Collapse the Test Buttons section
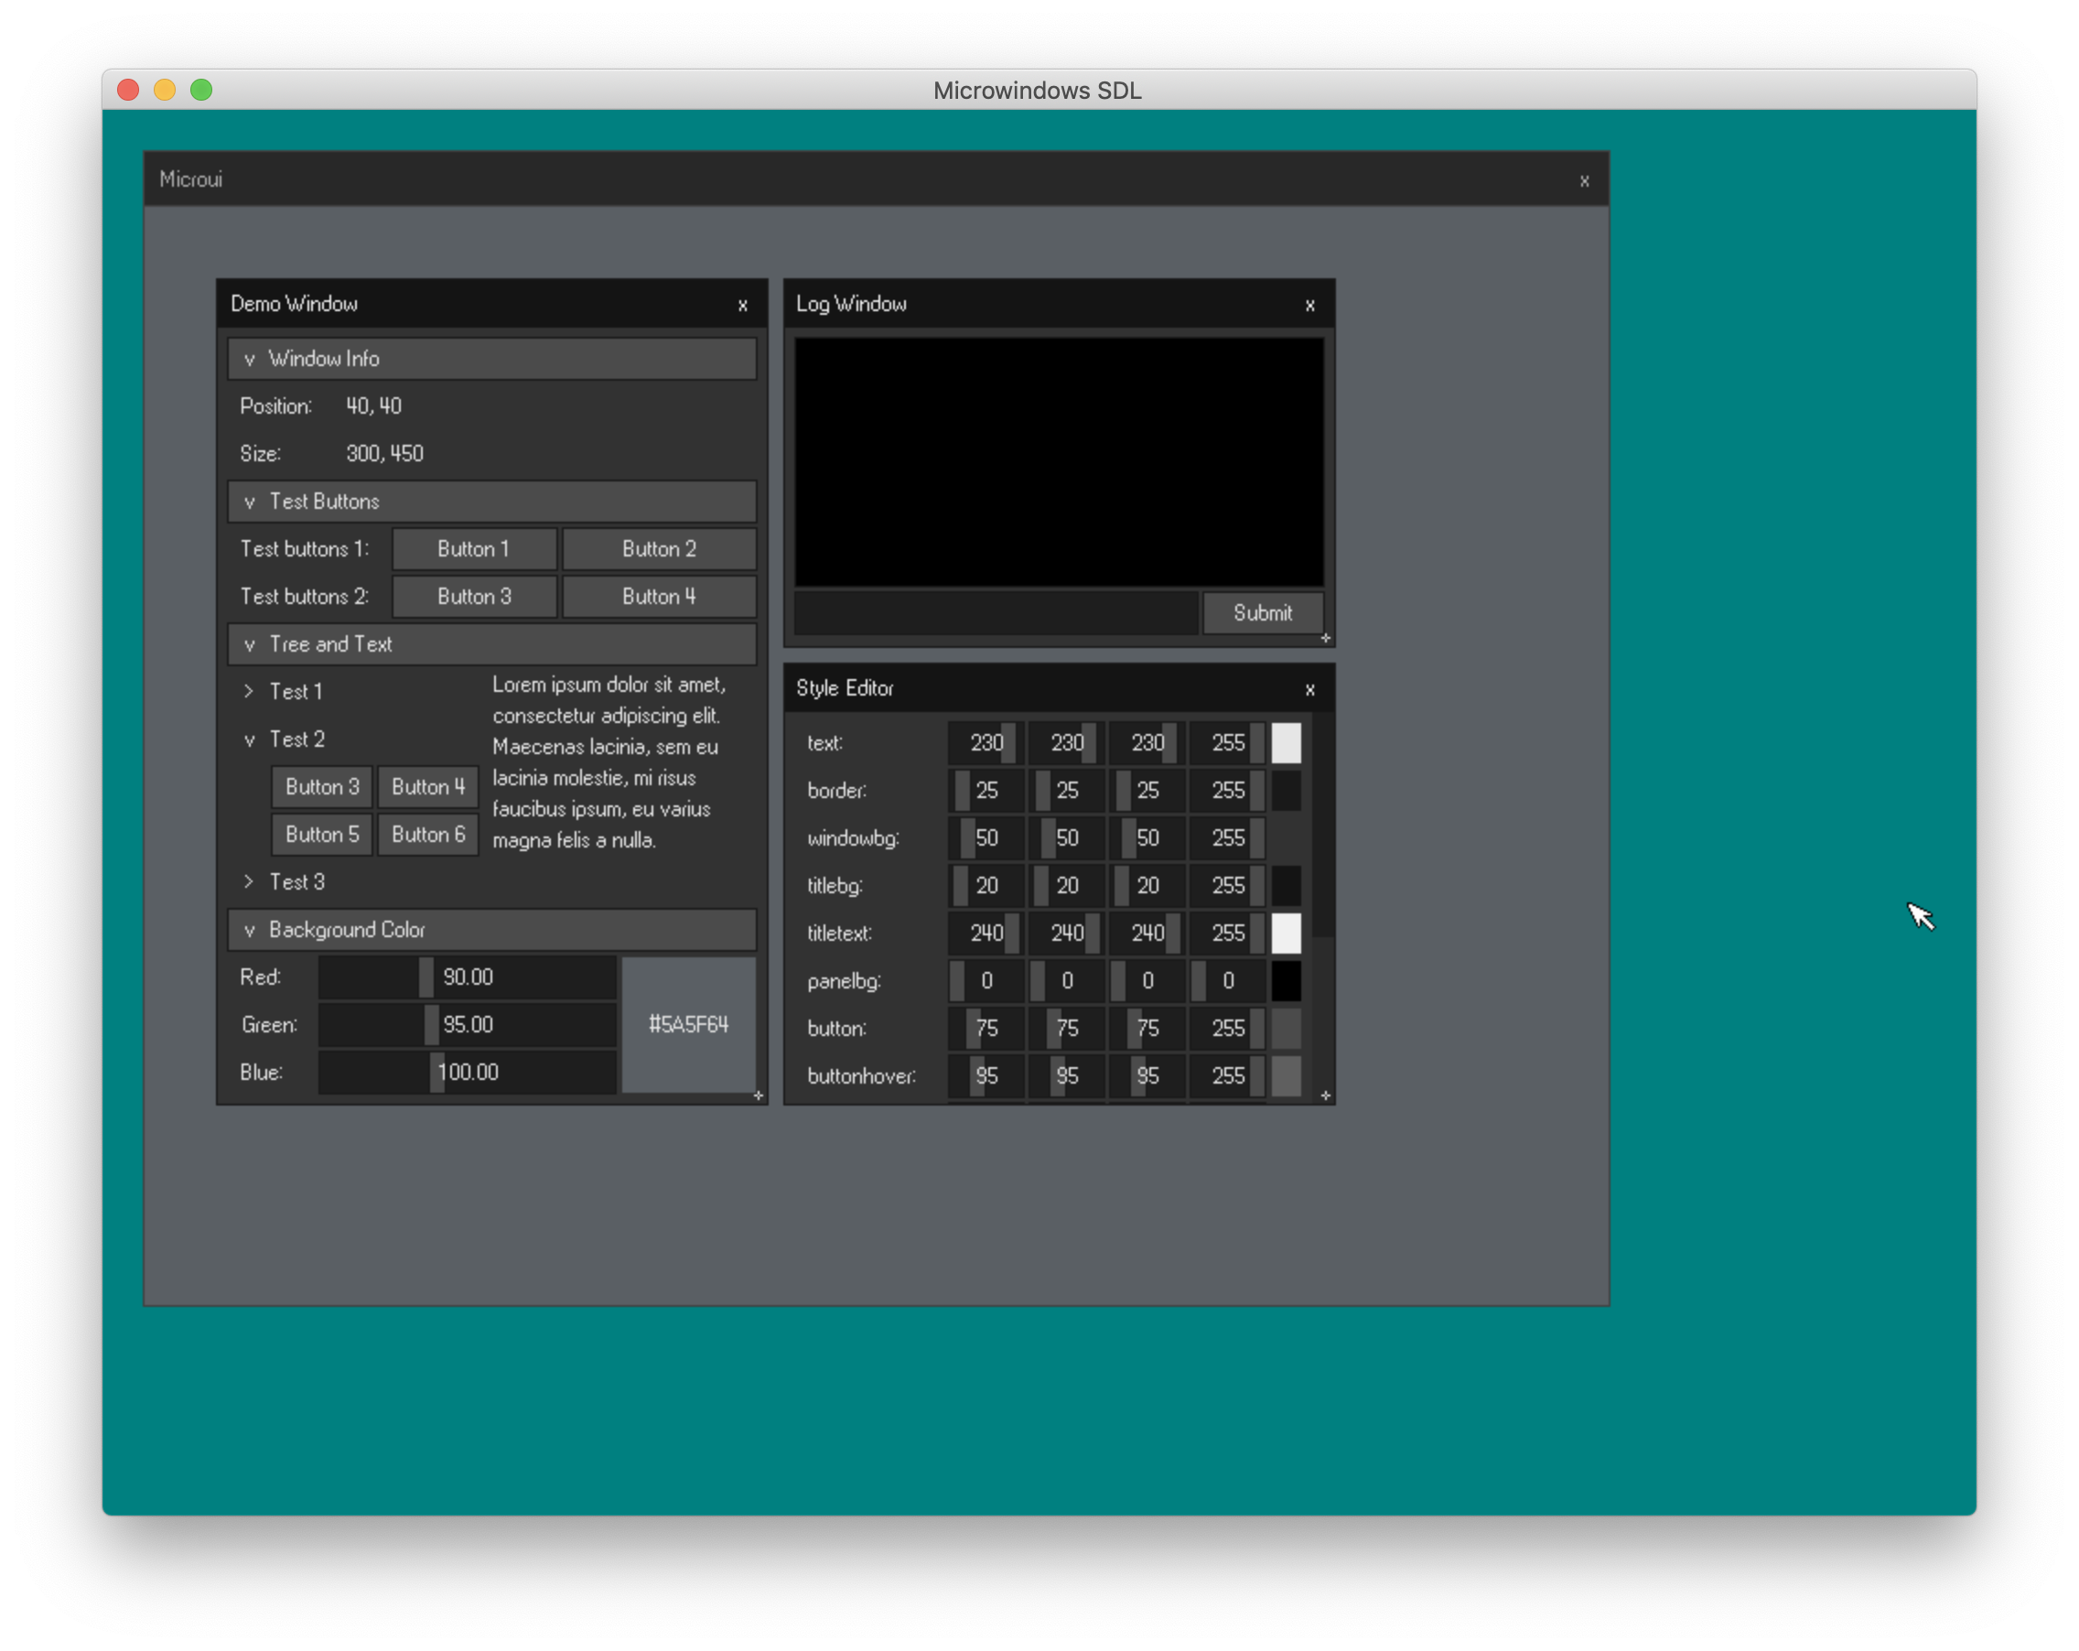The width and height of the screenshot is (2079, 1651). pos(491,502)
